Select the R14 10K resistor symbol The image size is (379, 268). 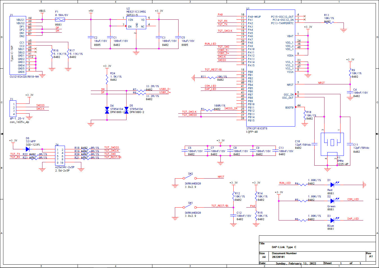(x=256, y=196)
